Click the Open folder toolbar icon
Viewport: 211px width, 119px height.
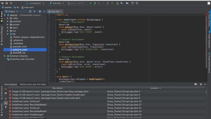click(2, 3)
